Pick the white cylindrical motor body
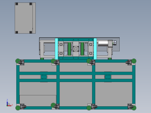Screen dimensions: 151x113 [x=103, y=43]
